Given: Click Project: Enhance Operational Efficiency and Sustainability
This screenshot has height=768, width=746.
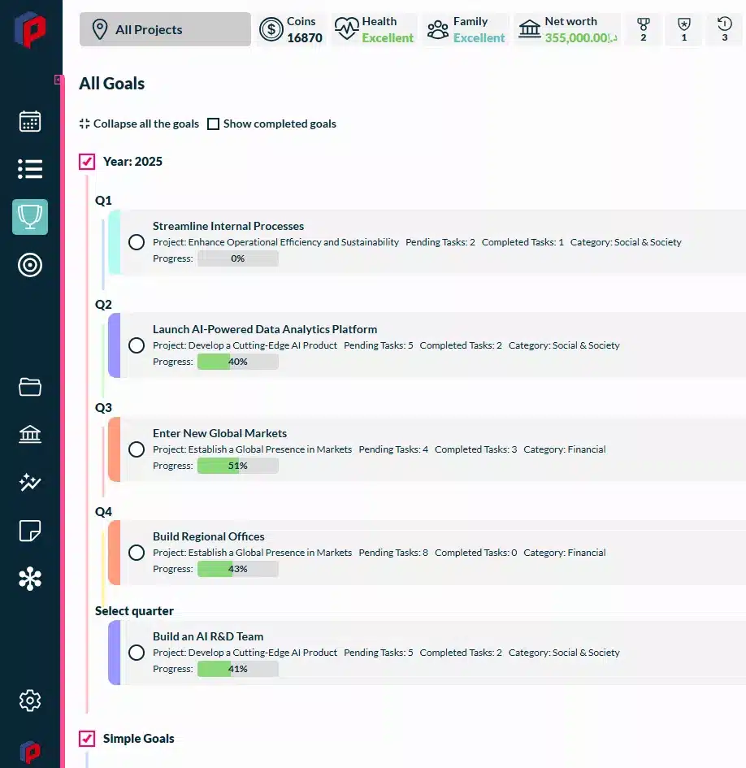Looking at the screenshot, I should (x=275, y=242).
